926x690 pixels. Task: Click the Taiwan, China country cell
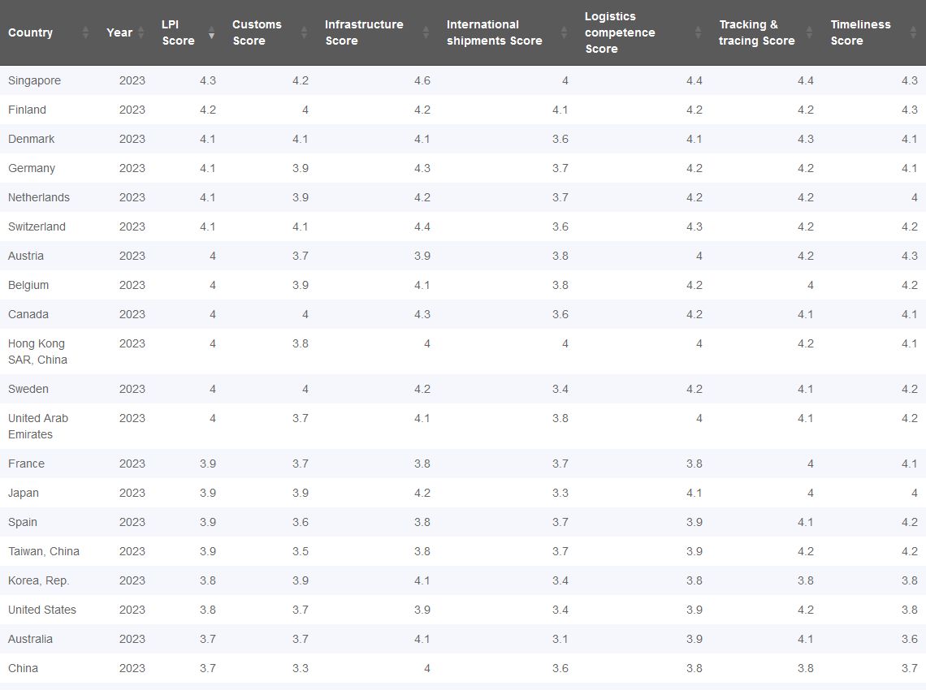click(44, 551)
